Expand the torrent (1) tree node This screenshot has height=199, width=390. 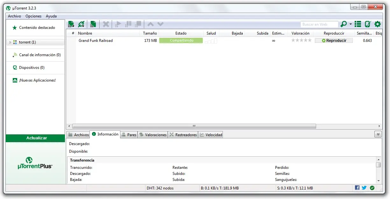tap(10, 42)
